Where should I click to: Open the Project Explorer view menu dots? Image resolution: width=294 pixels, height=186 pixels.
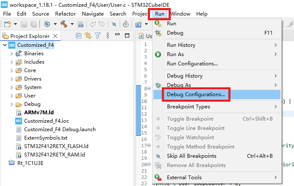click(x=107, y=36)
